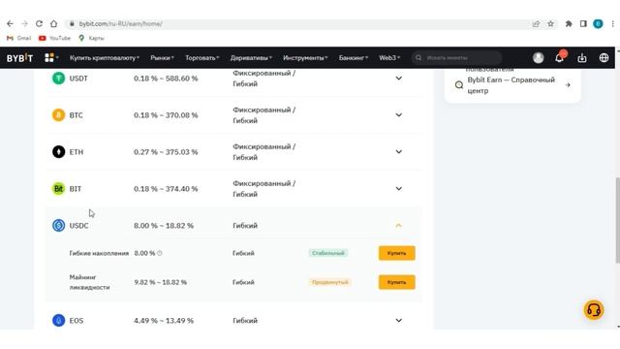Focus the coin search field

[x=457, y=58]
